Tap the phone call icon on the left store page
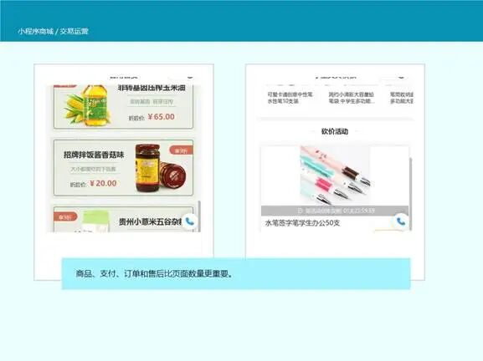483x361 pixels. click(x=190, y=221)
